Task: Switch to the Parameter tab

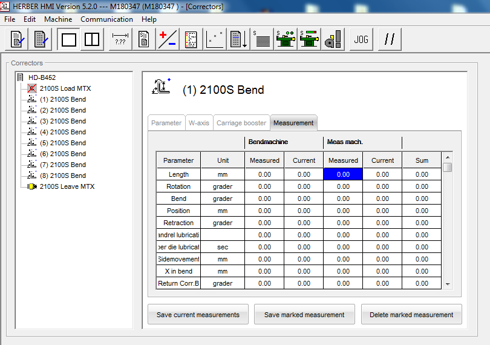Action: pos(166,123)
